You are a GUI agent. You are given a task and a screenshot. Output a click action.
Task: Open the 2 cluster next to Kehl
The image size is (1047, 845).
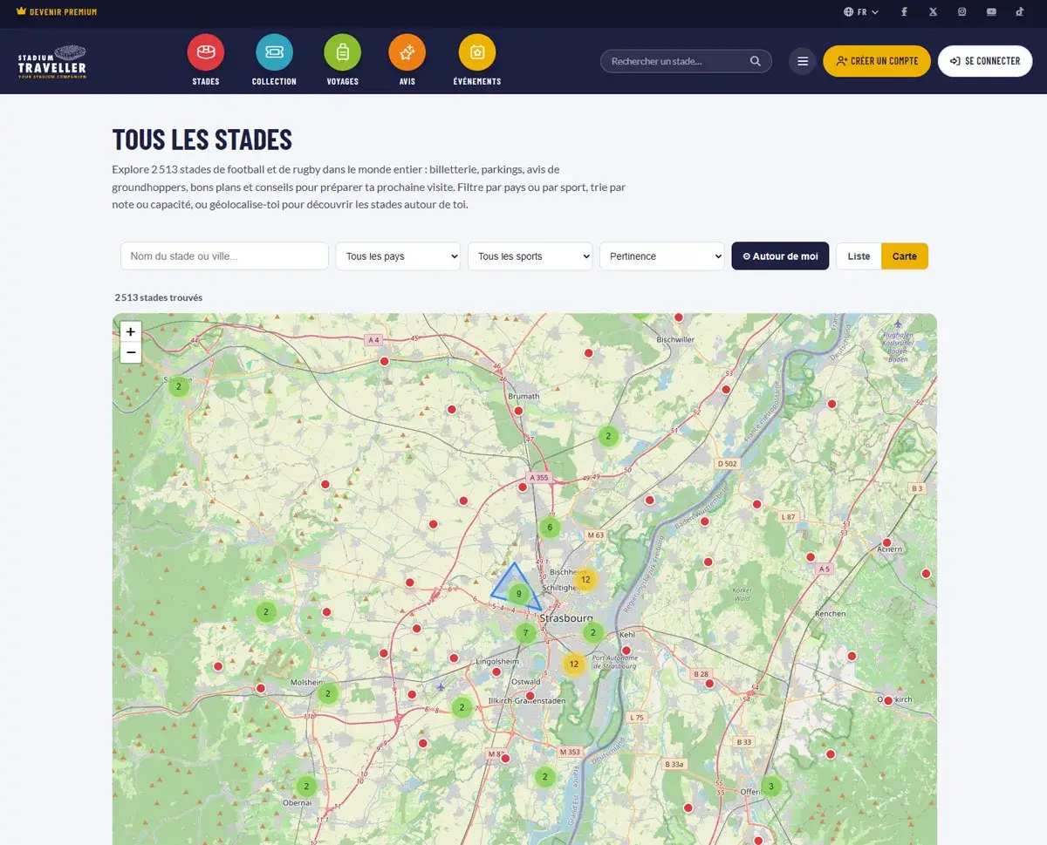click(x=593, y=632)
